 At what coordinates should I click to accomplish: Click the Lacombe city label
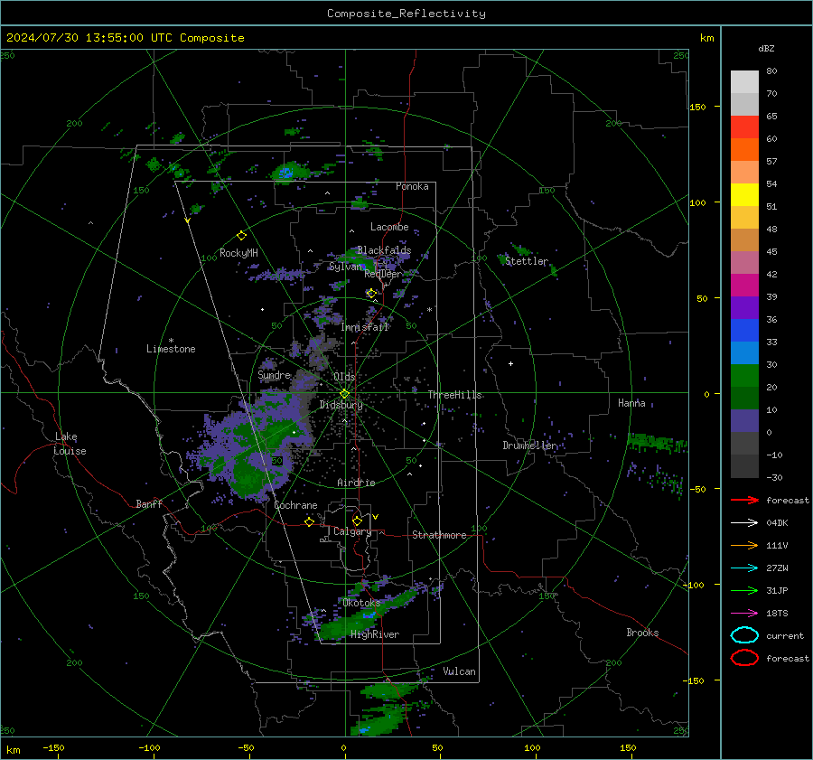389,227
